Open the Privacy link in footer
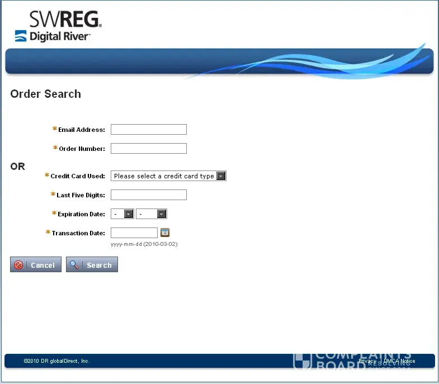The width and height of the screenshot is (439, 384). point(367,361)
